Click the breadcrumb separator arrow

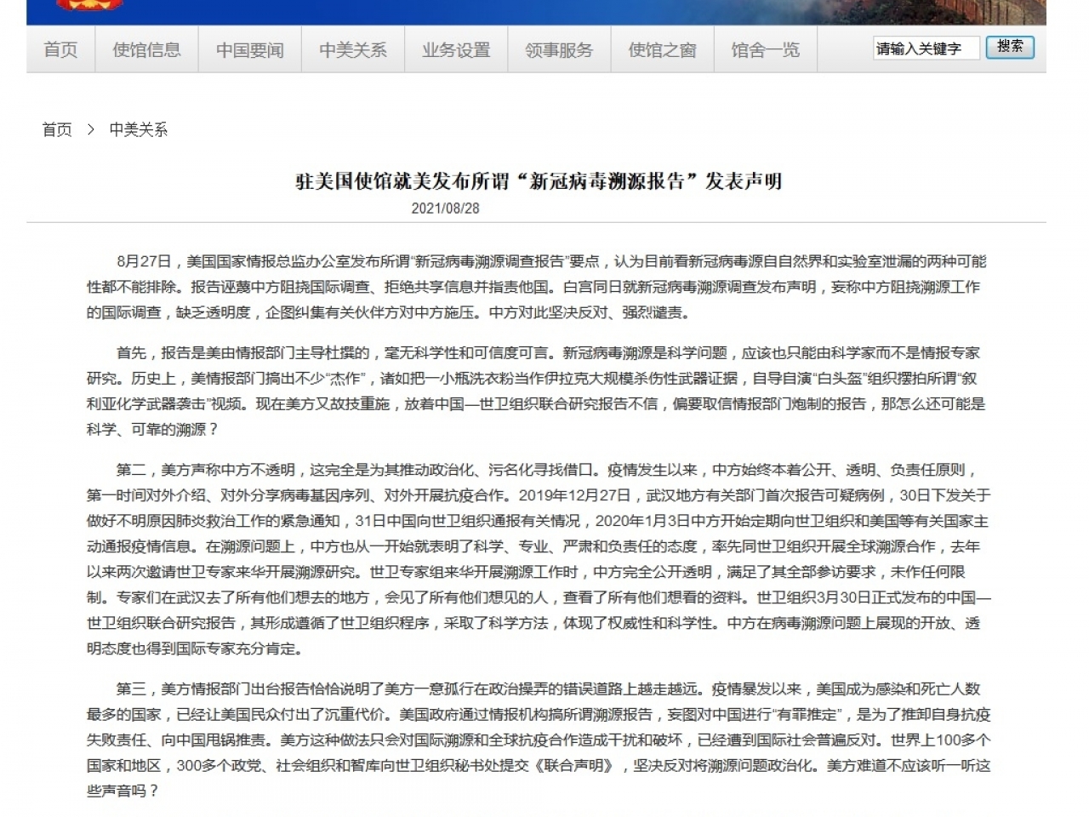(x=90, y=129)
